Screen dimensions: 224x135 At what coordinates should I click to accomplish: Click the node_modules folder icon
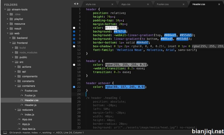click(x=17, y=52)
